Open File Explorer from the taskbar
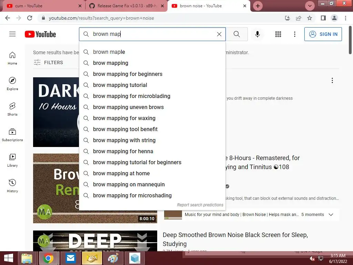 (x=27, y=258)
